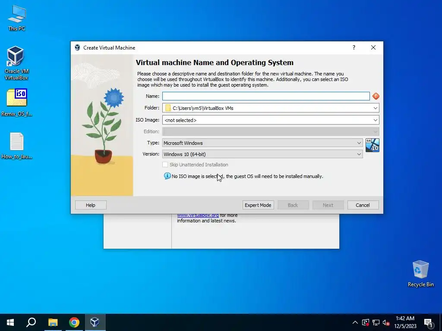Open the Recycle Bin icon
The width and height of the screenshot is (442, 331).
[420, 274]
